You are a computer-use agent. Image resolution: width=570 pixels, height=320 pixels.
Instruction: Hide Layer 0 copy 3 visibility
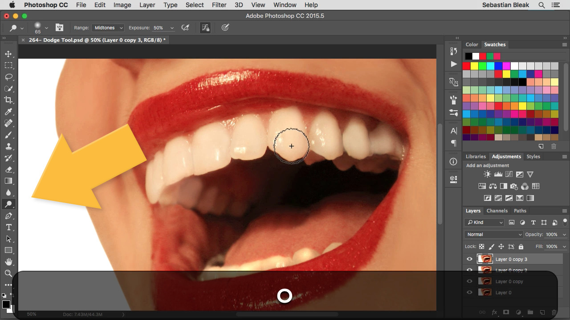[469, 259]
